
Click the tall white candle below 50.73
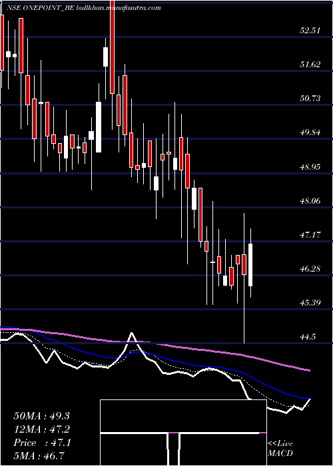[x=99, y=127]
